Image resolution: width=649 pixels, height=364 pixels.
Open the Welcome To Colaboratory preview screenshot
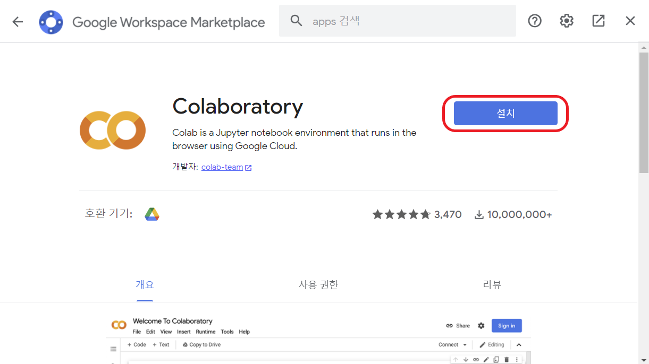(318, 339)
